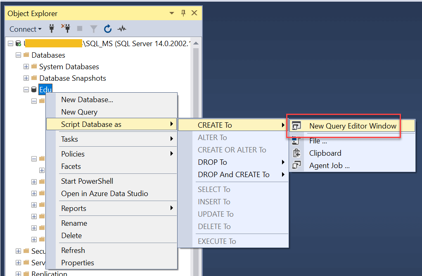The image size is (422, 276).
Task: Select File ... as script destination
Action: coord(318,141)
